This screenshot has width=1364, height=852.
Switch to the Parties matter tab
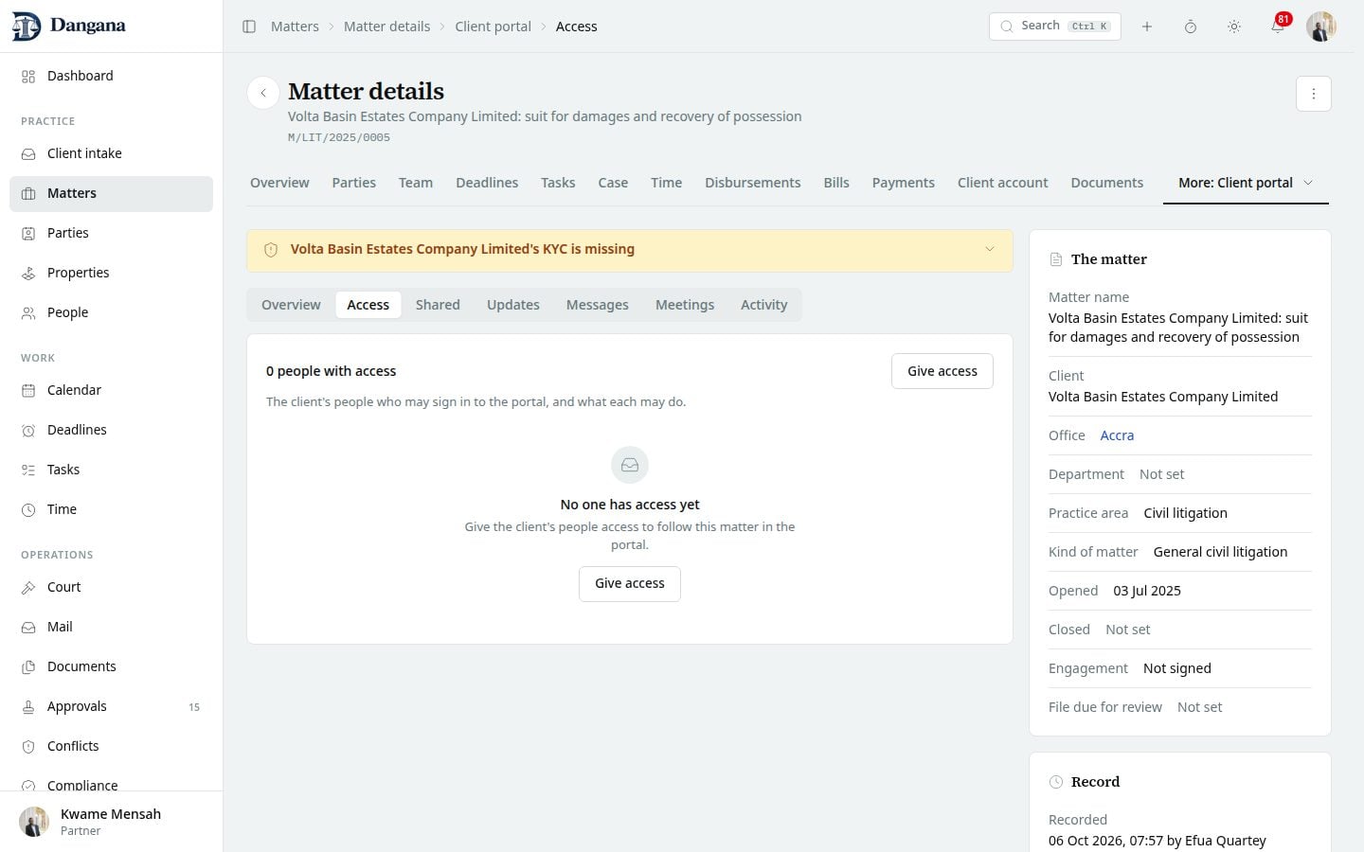click(x=353, y=183)
